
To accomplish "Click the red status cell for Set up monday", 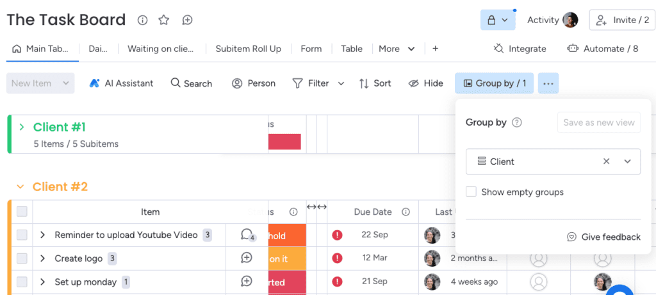I will [287, 282].
